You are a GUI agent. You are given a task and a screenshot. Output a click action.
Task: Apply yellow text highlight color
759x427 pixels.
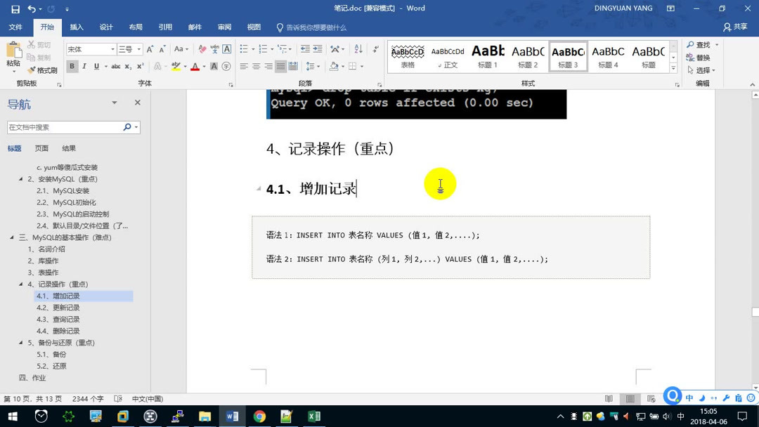(177, 66)
